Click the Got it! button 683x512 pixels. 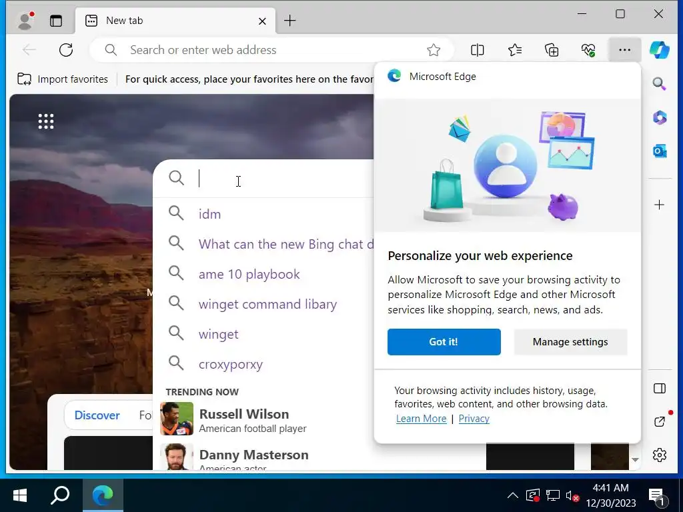(x=444, y=342)
